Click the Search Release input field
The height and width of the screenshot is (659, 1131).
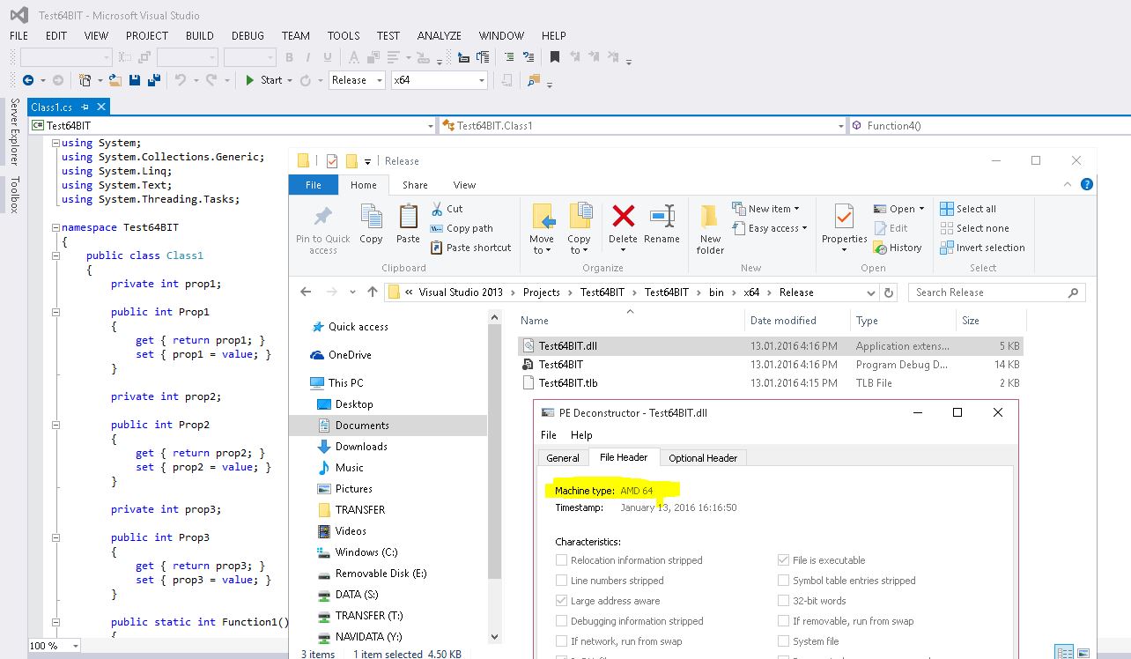click(996, 292)
